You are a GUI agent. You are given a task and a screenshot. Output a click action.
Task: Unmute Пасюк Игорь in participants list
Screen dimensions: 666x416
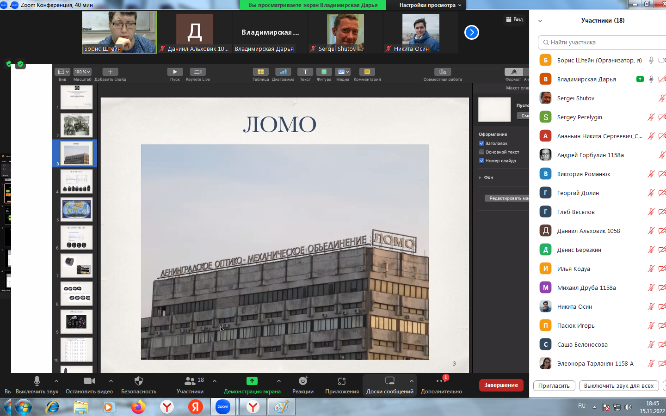(x=651, y=325)
